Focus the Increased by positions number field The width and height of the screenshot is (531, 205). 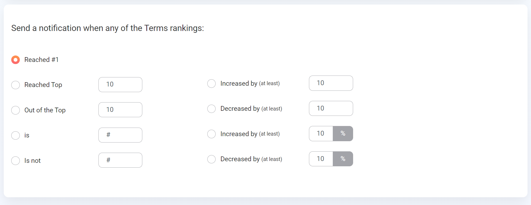tap(331, 83)
